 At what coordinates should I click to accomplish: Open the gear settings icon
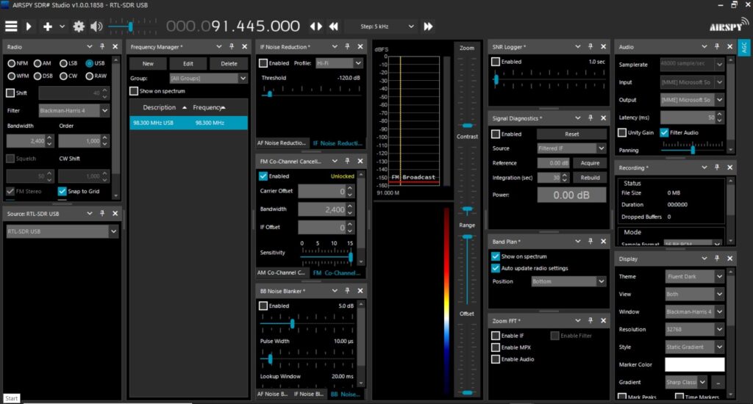click(79, 26)
